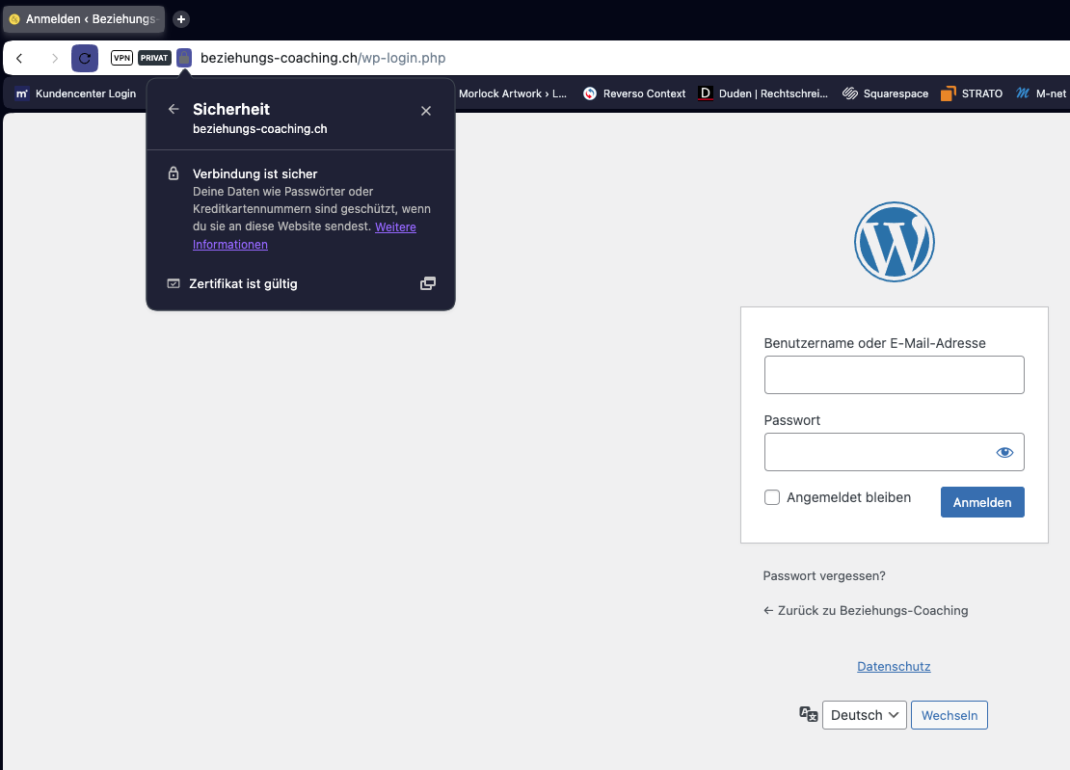
Task: Show password with the eye icon
Action: (1004, 452)
